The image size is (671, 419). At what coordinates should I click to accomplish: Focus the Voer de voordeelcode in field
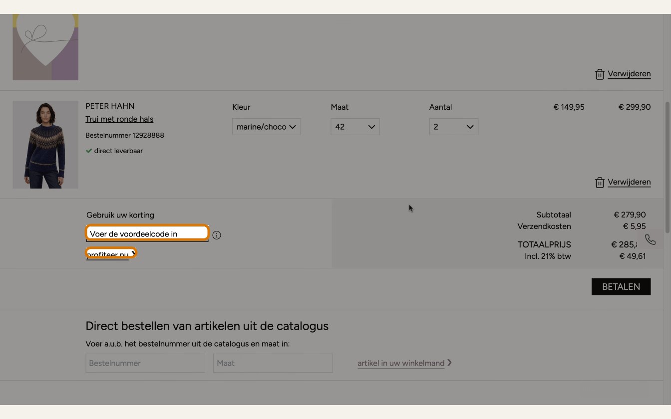point(147,233)
